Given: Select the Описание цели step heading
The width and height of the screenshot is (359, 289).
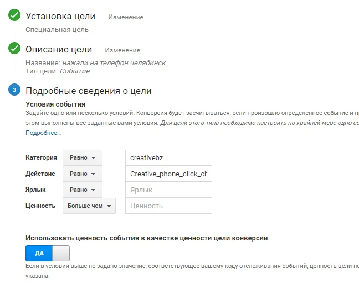Looking at the screenshot, I should point(59,49).
